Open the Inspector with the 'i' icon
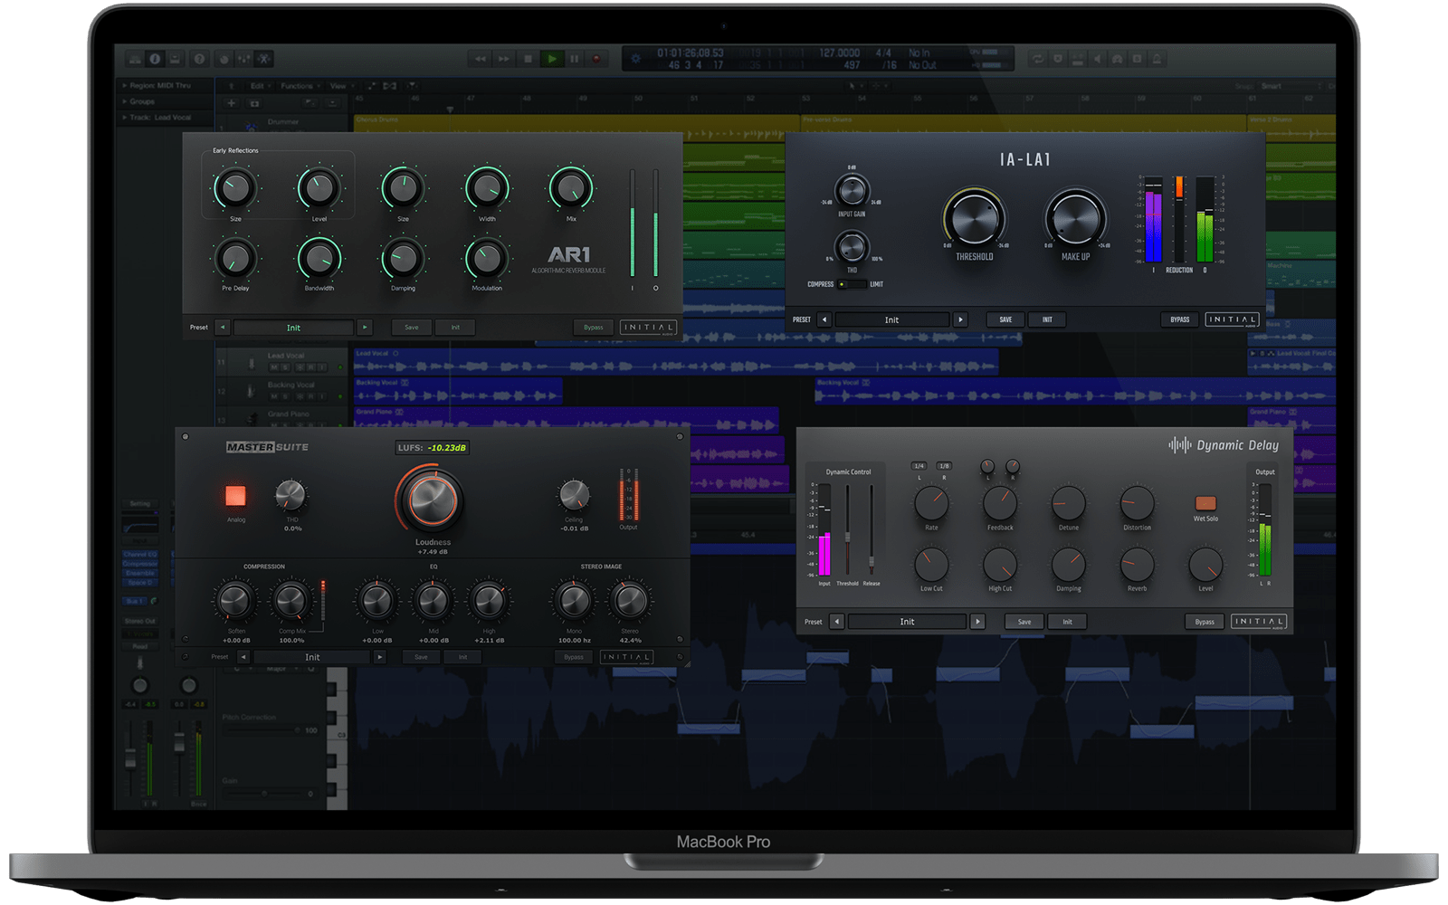1448x905 pixels. tap(155, 59)
